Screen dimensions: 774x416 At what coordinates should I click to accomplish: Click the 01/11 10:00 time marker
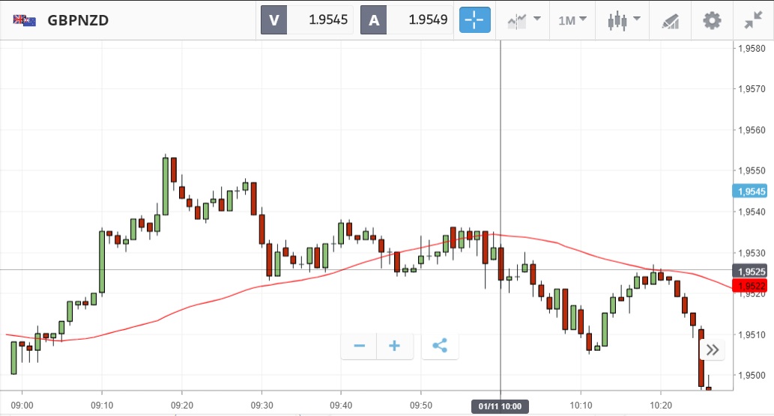click(500, 406)
